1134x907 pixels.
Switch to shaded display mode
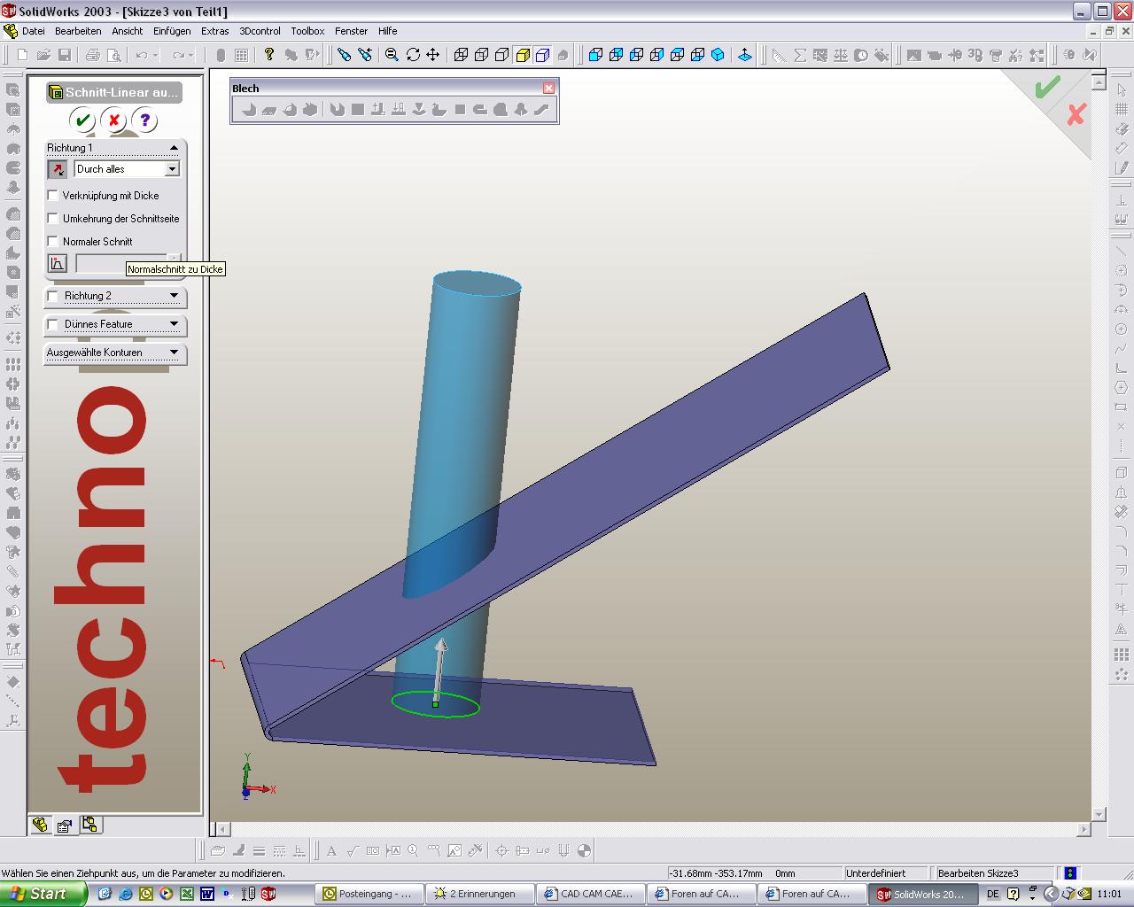click(x=523, y=55)
